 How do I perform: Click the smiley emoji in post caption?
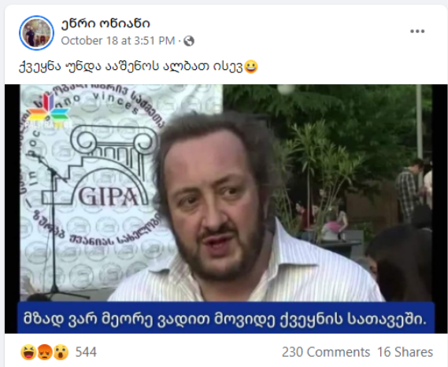pos(251,67)
